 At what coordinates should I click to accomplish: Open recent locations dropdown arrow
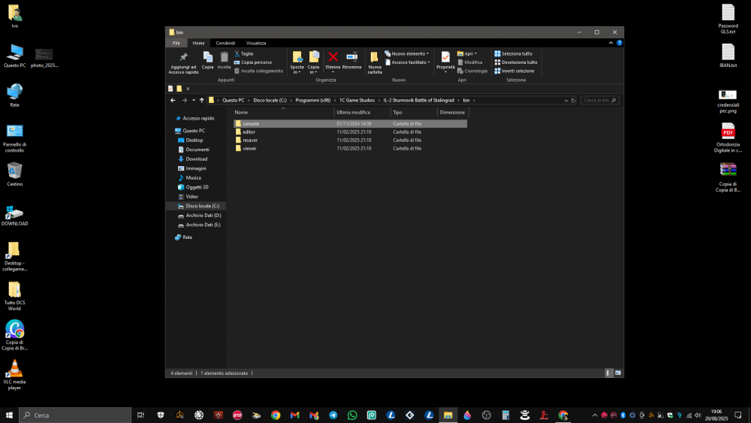(193, 100)
